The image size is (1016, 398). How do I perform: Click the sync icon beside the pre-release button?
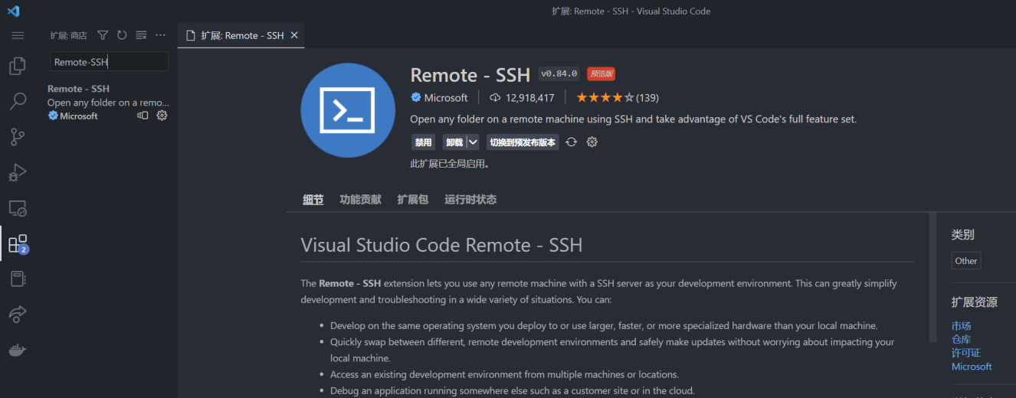coord(571,142)
